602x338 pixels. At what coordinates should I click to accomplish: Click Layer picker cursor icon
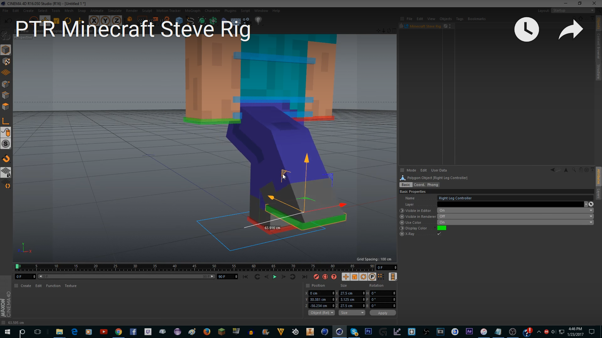(x=591, y=204)
